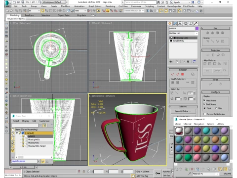Activate the Select and Rotate tool
This screenshot has height=178, width=237.
(x=64, y=11)
